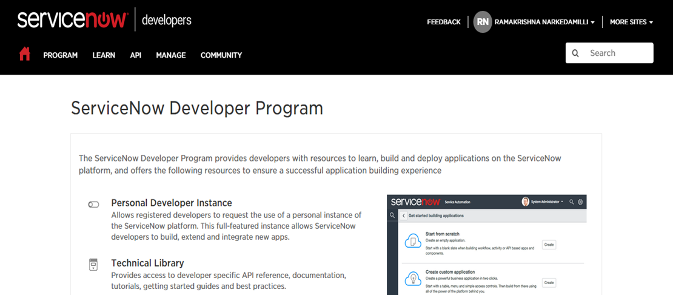The image size is (673, 295).
Task: Click the back chevron beside Get started building applications
Action: (x=403, y=215)
